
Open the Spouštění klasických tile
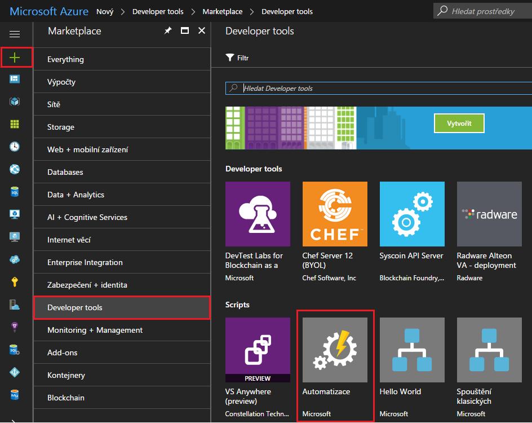click(489, 368)
